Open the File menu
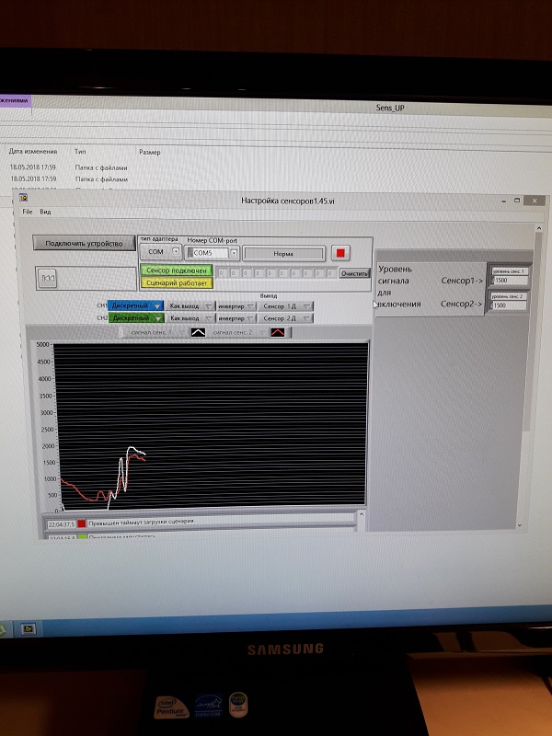 point(28,212)
